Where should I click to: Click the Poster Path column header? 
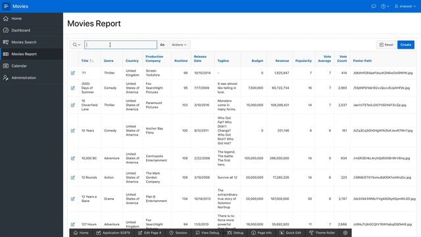coord(362,61)
